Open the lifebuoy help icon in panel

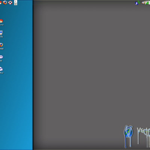click(x=10, y=3)
